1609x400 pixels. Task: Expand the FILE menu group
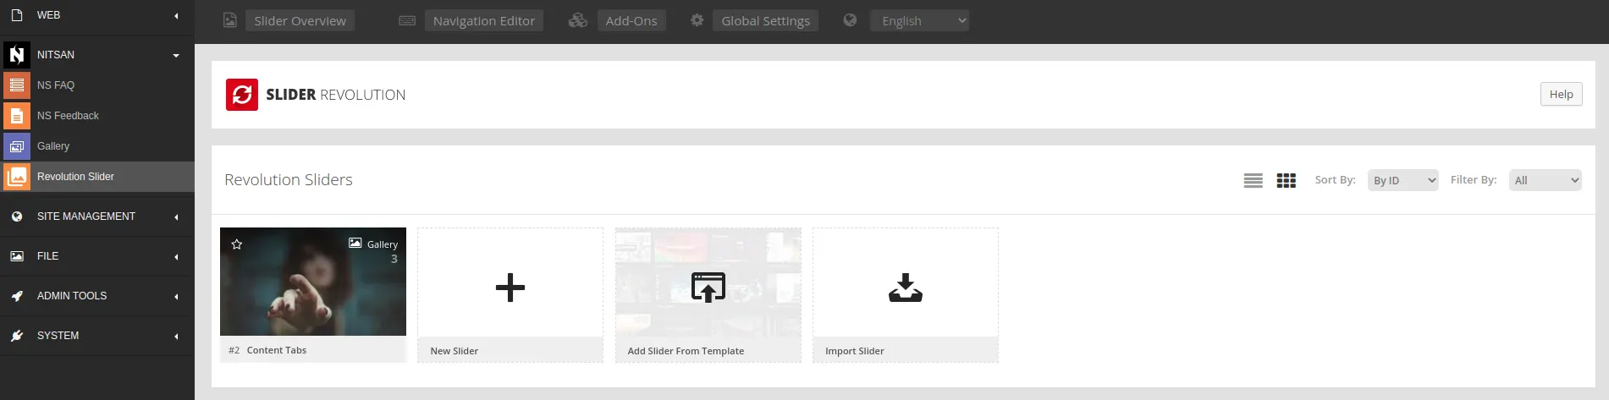coord(176,256)
